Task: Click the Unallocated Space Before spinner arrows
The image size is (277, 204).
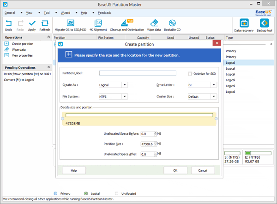Action: point(155,134)
